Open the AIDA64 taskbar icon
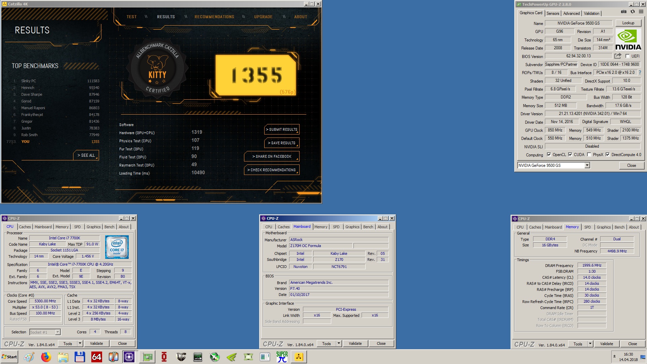 coord(96,357)
